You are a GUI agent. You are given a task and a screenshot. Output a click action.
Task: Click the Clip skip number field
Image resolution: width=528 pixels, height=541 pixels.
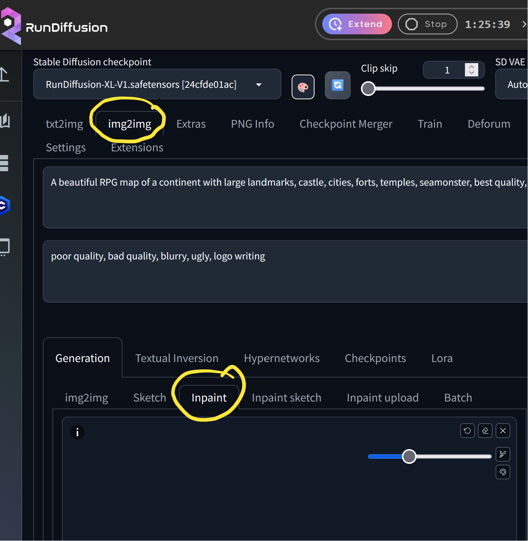447,70
